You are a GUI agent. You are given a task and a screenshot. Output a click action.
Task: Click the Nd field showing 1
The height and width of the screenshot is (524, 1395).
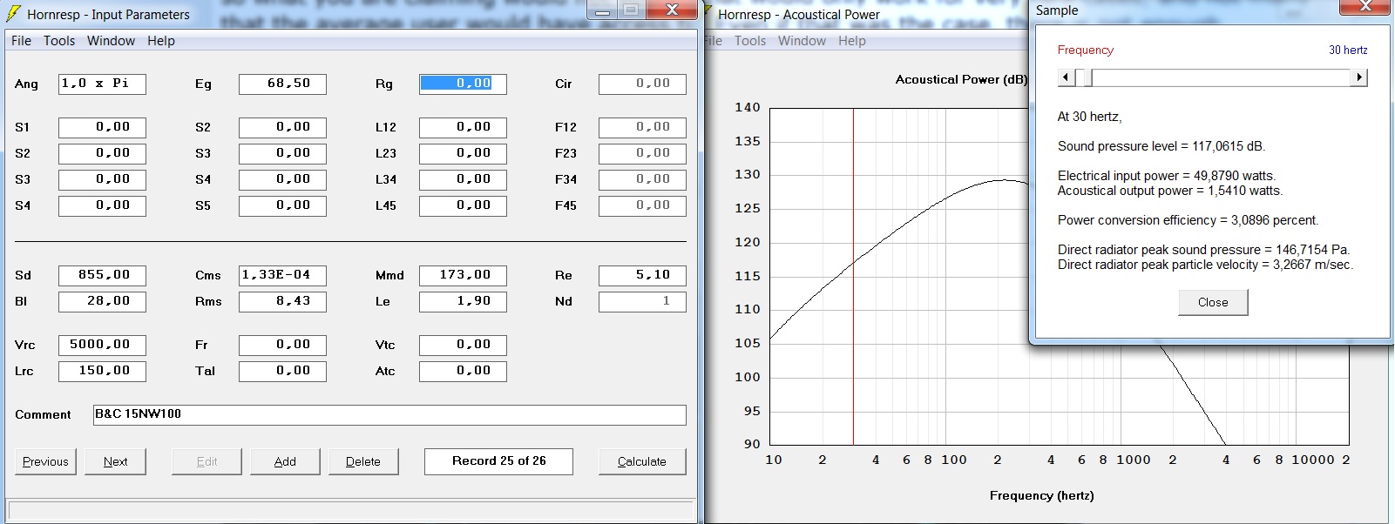tap(642, 301)
